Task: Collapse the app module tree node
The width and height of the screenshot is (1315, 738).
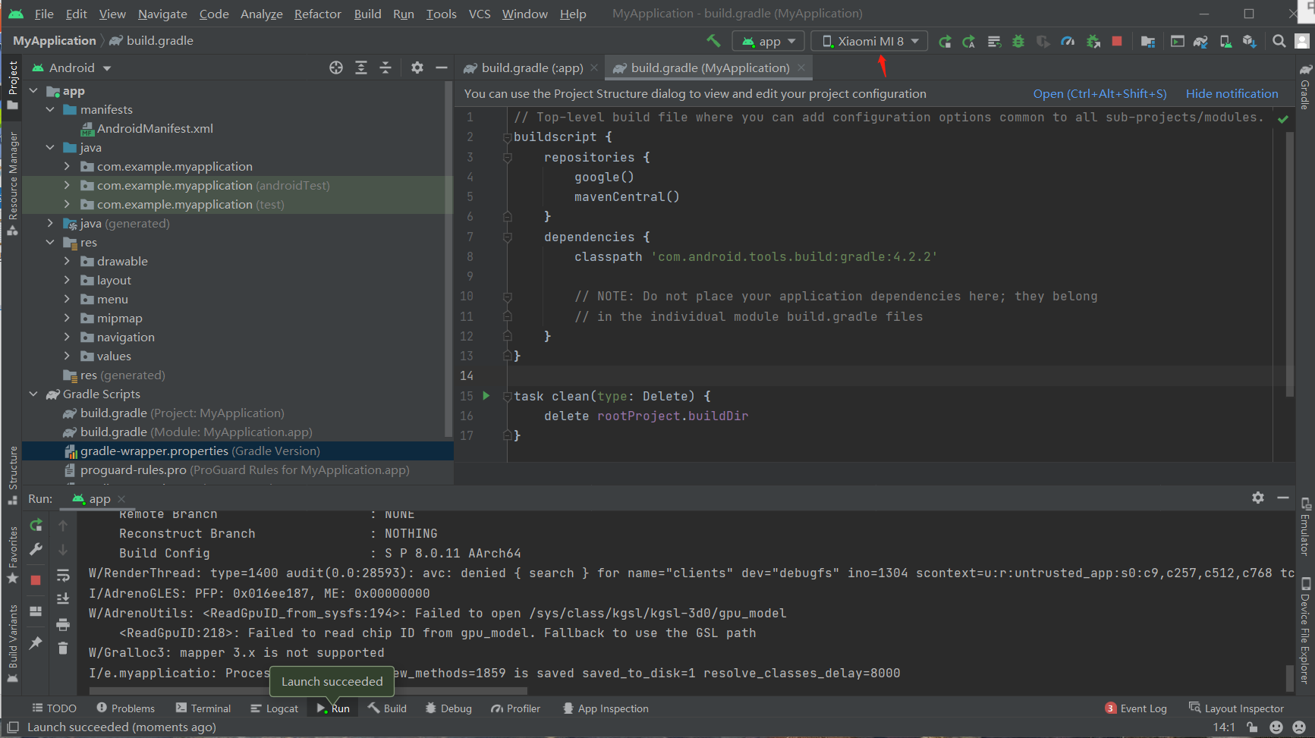Action: [x=33, y=91]
